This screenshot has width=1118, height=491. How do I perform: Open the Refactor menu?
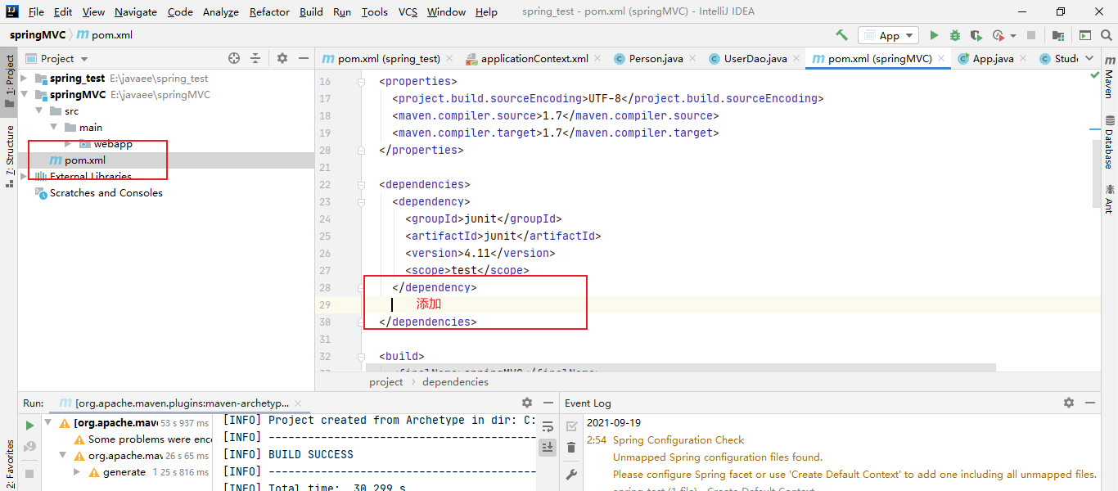[269, 11]
